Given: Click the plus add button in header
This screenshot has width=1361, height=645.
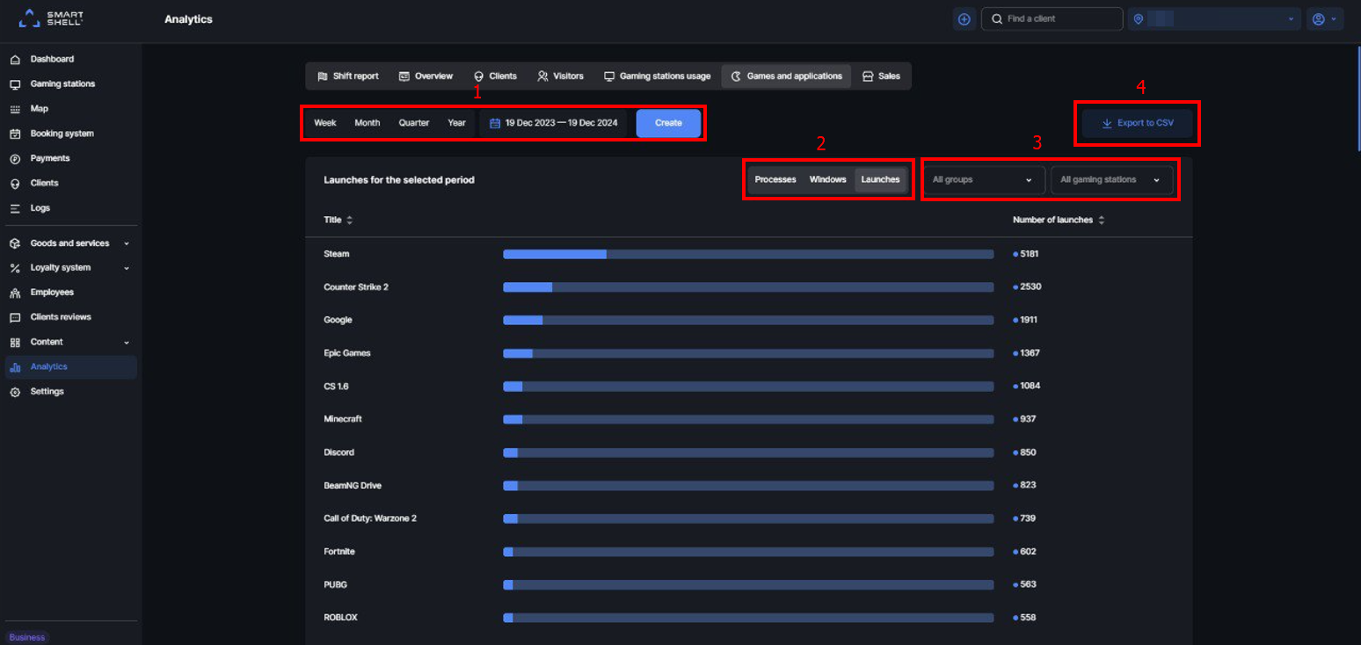Looking at the screenshot, I should coord(964,18).
